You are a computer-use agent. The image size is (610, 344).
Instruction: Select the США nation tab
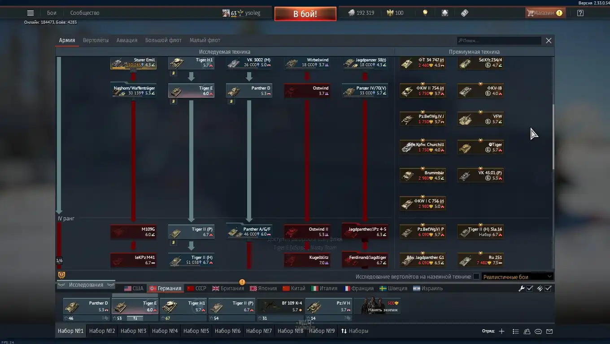(134, 288)
